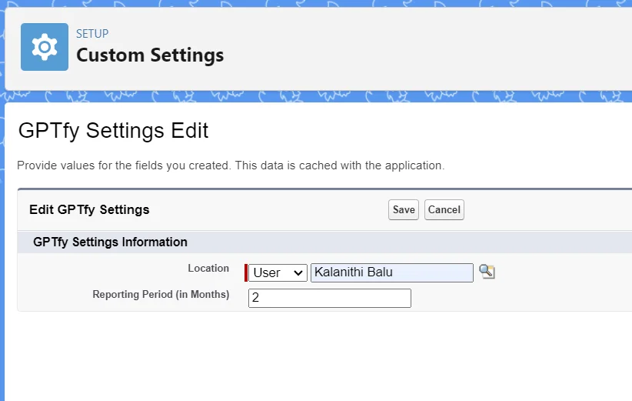Click the SETUP breadcrumb label

92,34
